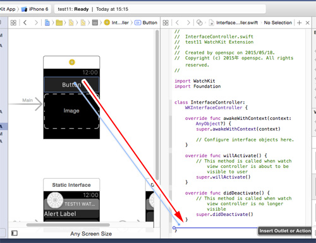The height and width of the screenshot is (243, 316).
Task: Open assistant editor related items grid icon
Action: pos(166,23)
